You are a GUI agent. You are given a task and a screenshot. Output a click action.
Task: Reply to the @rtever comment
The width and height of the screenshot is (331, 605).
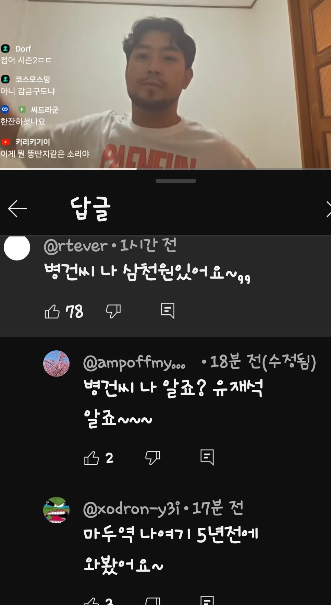point(168,311)
